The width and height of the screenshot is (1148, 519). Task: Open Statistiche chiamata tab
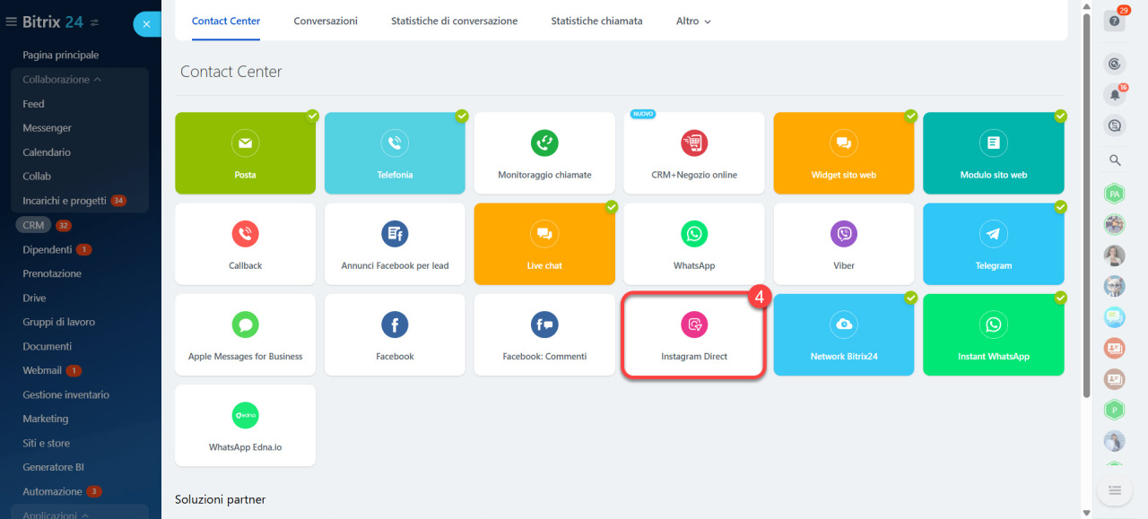tap(596, 21)
